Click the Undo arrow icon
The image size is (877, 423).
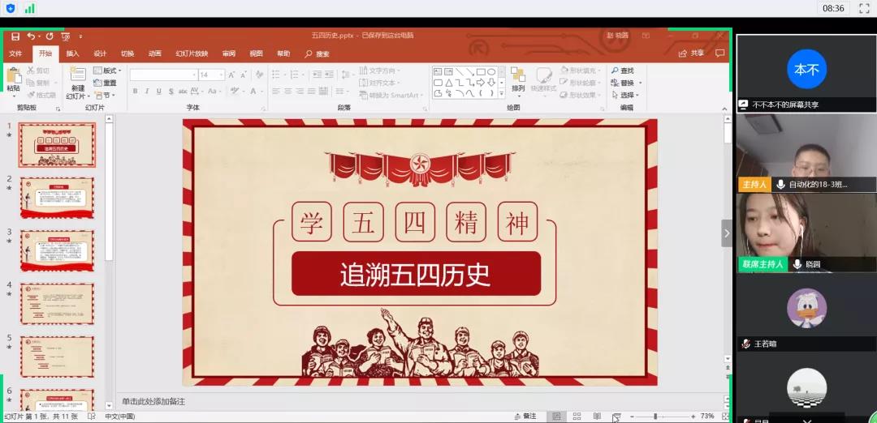pyautogui.click(x=31, y=36)
